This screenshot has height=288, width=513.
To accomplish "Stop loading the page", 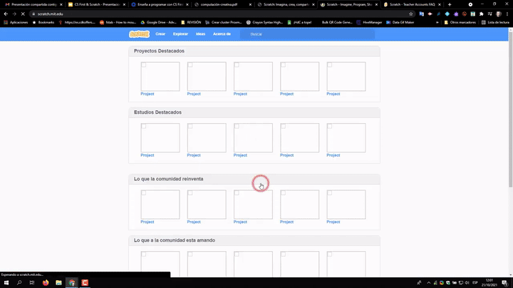I will (x=23, y=14).
